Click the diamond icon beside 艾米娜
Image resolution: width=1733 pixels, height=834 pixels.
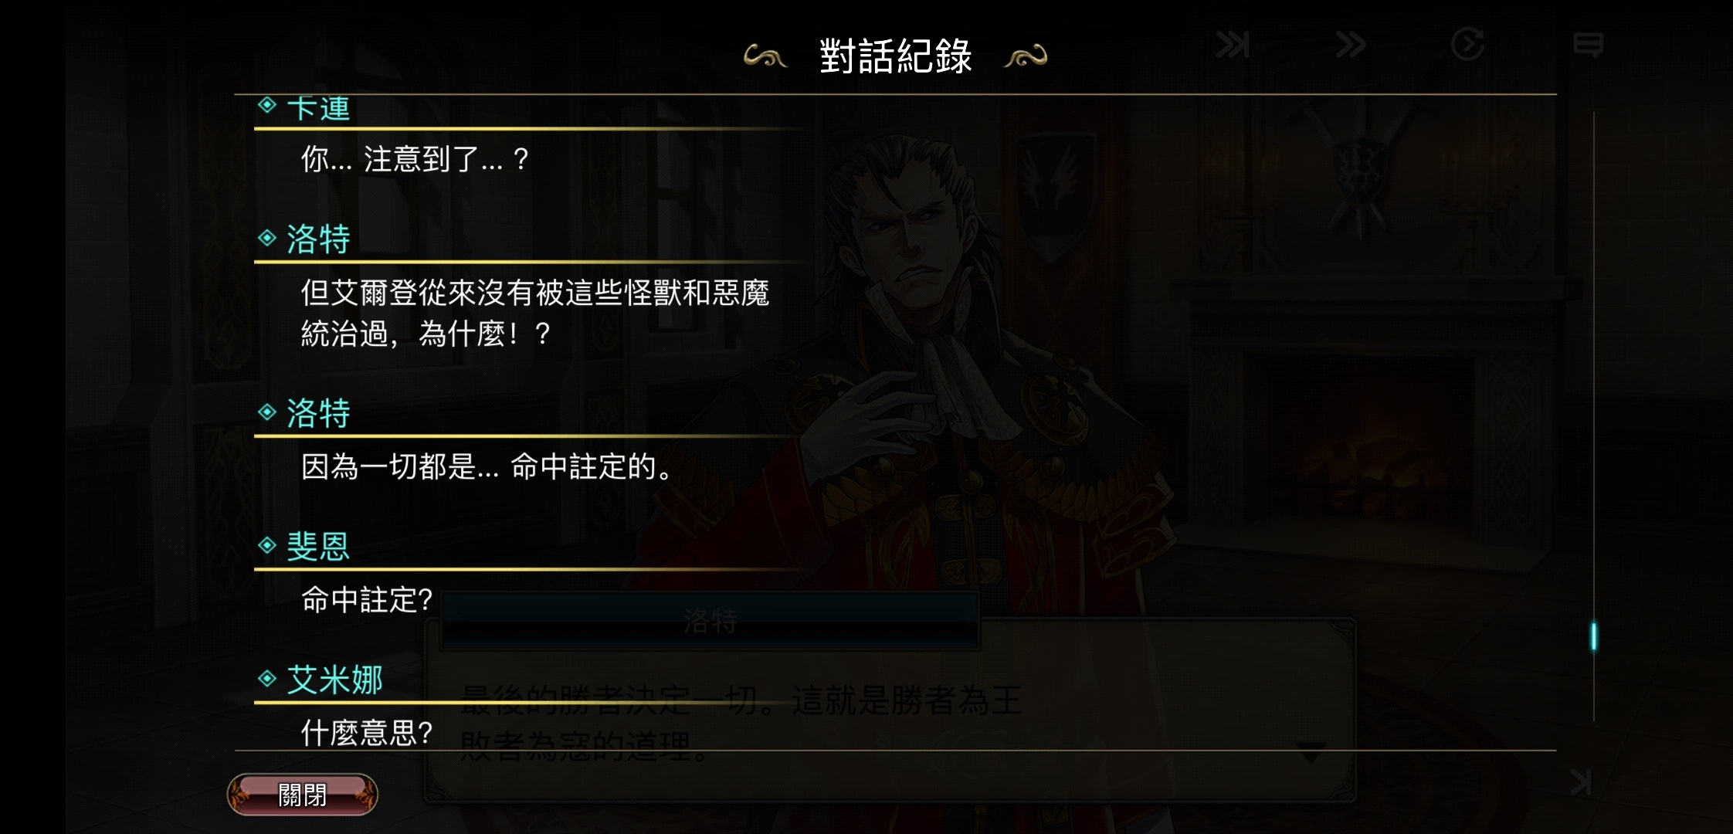point(267,679)
